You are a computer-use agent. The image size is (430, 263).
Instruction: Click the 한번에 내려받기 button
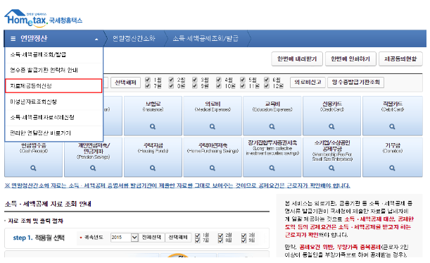[297, 59]
